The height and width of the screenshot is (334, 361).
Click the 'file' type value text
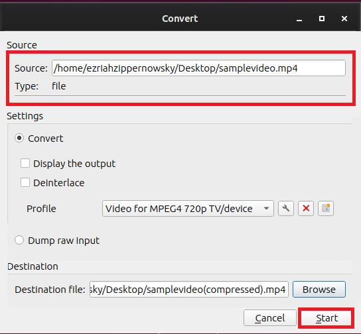click(58, 86)
